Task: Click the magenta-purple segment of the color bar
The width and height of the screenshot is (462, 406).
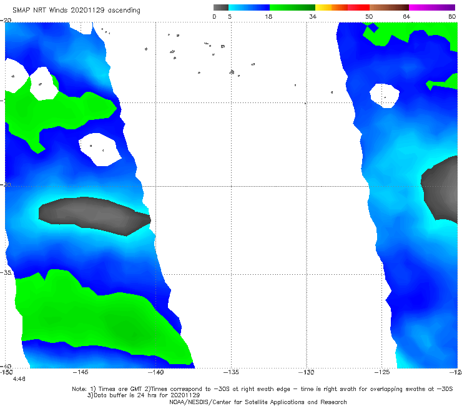Action: pyautogui.click(x=432, y=7)
